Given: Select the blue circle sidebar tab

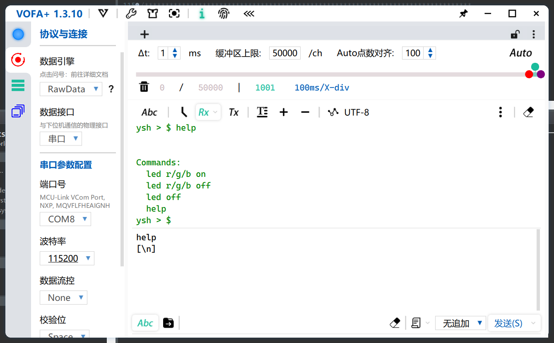Looking at the screenshot, I should pos(18,34).
